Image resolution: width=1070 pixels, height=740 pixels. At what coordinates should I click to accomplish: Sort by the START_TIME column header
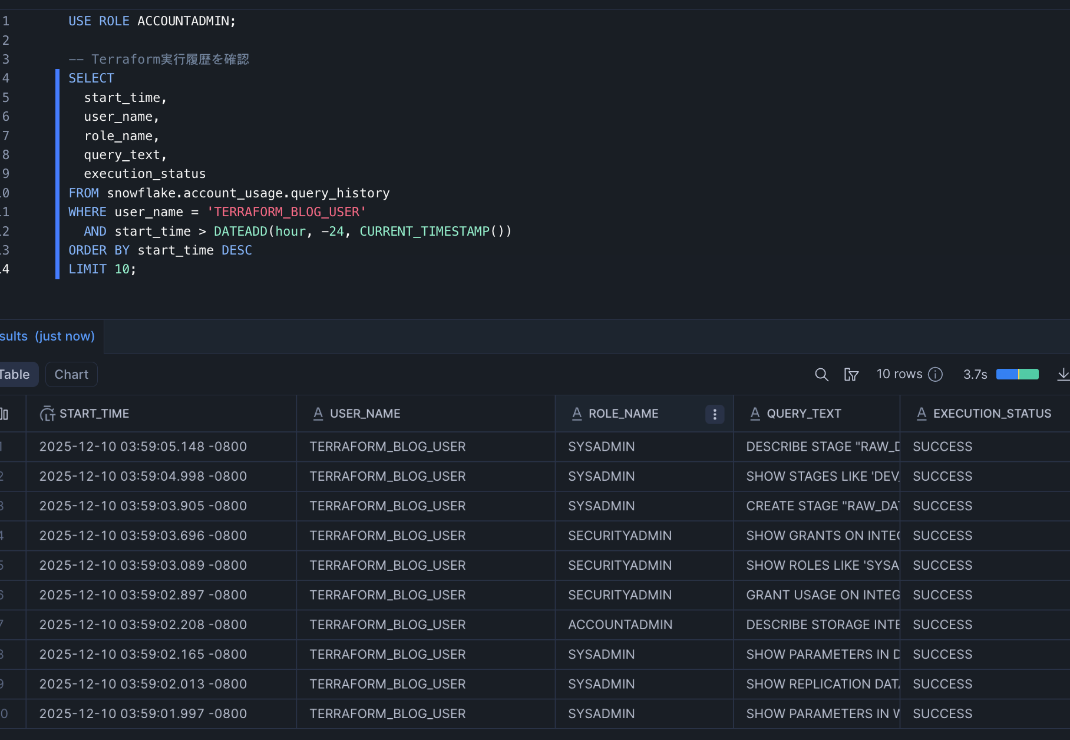[x=94, y=414]
